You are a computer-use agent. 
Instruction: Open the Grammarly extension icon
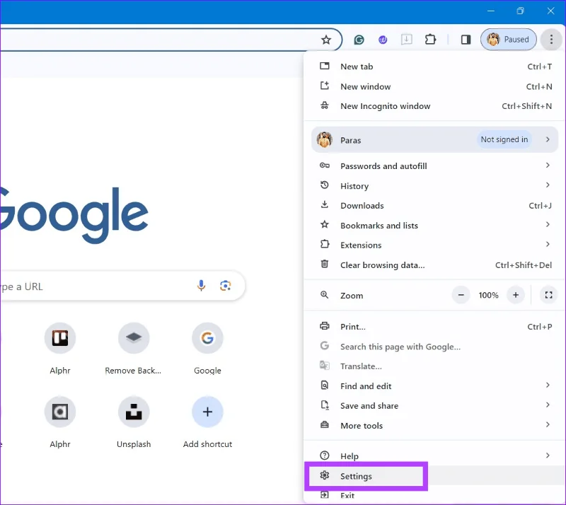click(x=359, y=40)
